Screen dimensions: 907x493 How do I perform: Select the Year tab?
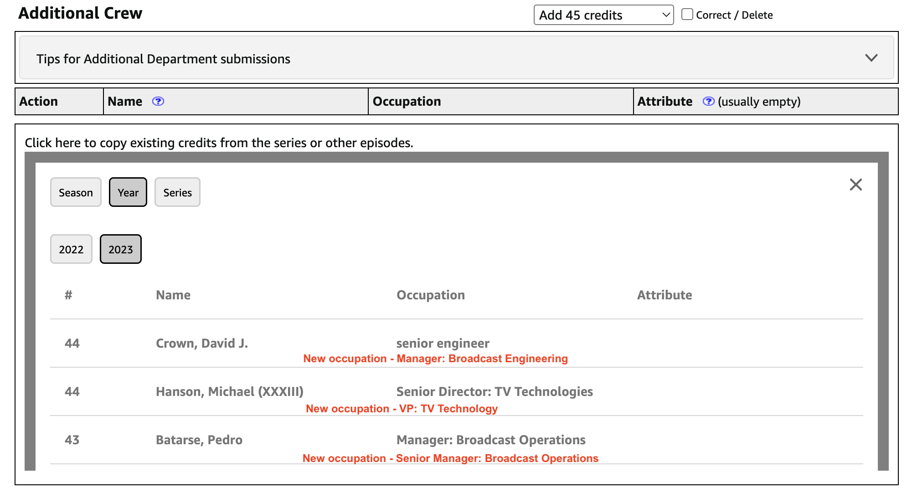tap(128, 192)
